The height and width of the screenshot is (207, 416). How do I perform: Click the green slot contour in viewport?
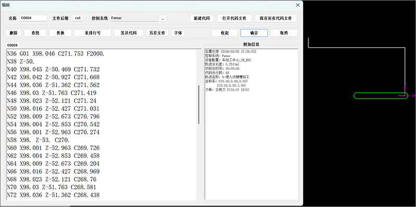381,95
